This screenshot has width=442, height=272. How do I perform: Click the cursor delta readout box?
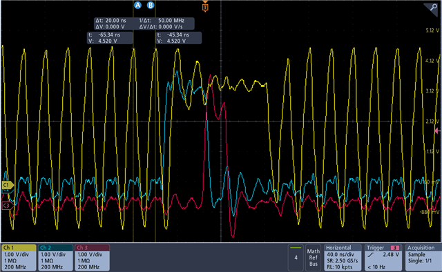pyautogui.click(x=144, y=23)
